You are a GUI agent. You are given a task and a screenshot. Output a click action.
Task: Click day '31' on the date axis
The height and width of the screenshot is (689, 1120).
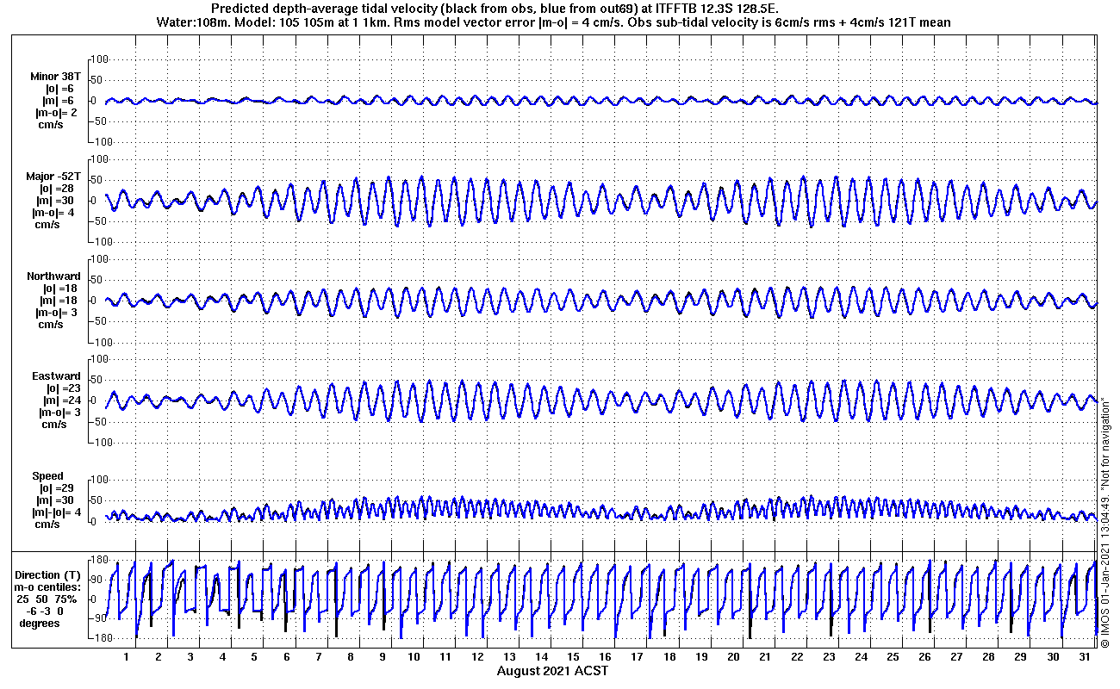pos(1085,657)
